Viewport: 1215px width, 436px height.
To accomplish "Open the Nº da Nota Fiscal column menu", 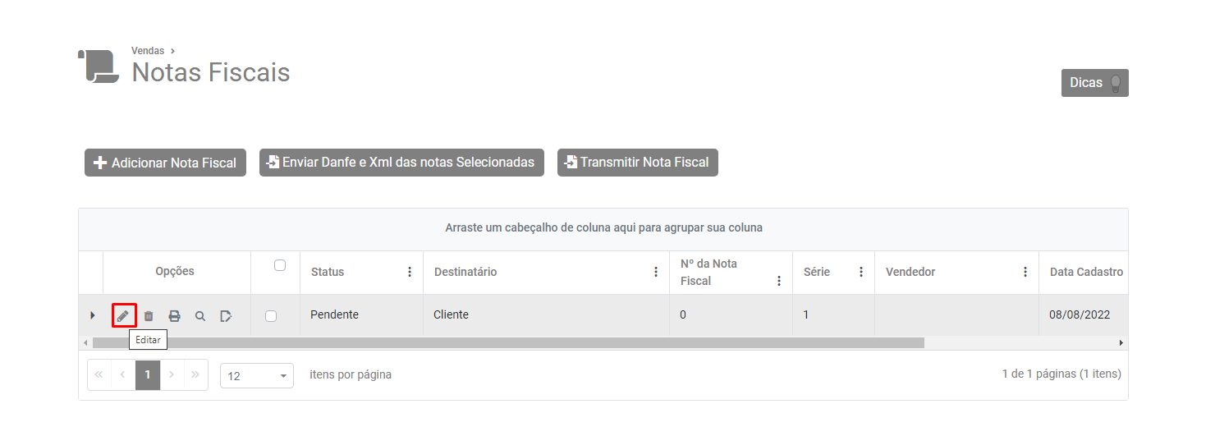I will click(x=779, y=281).
